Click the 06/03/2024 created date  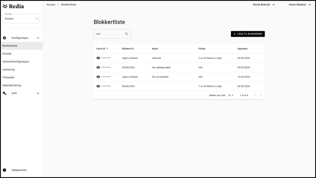click(x=243, y=86)
